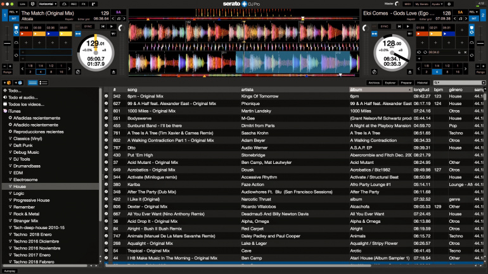Shift loop sizes left on deck 2

click(x=418, y=68)
